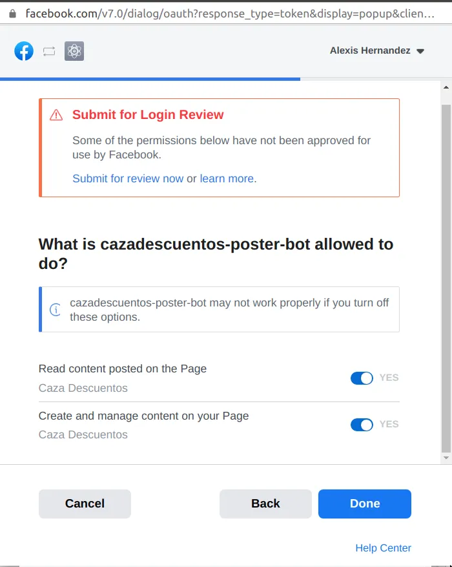This screenshot has width=452, height=567.
Task: Toggle off Create and manage content permission
Action: click(x=362, y=425)
